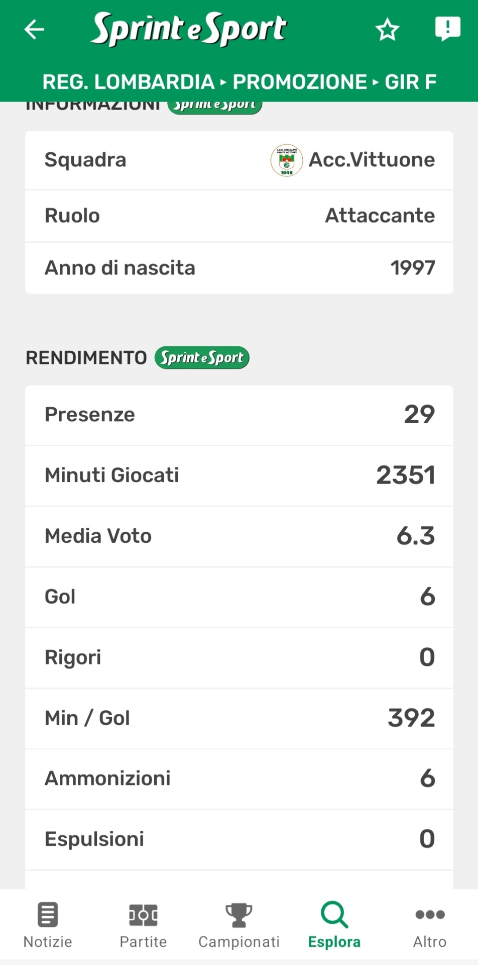Go to PROMOZIONE breadcrumb
Screen dimensions: 478x965
(x=300, y=82)
